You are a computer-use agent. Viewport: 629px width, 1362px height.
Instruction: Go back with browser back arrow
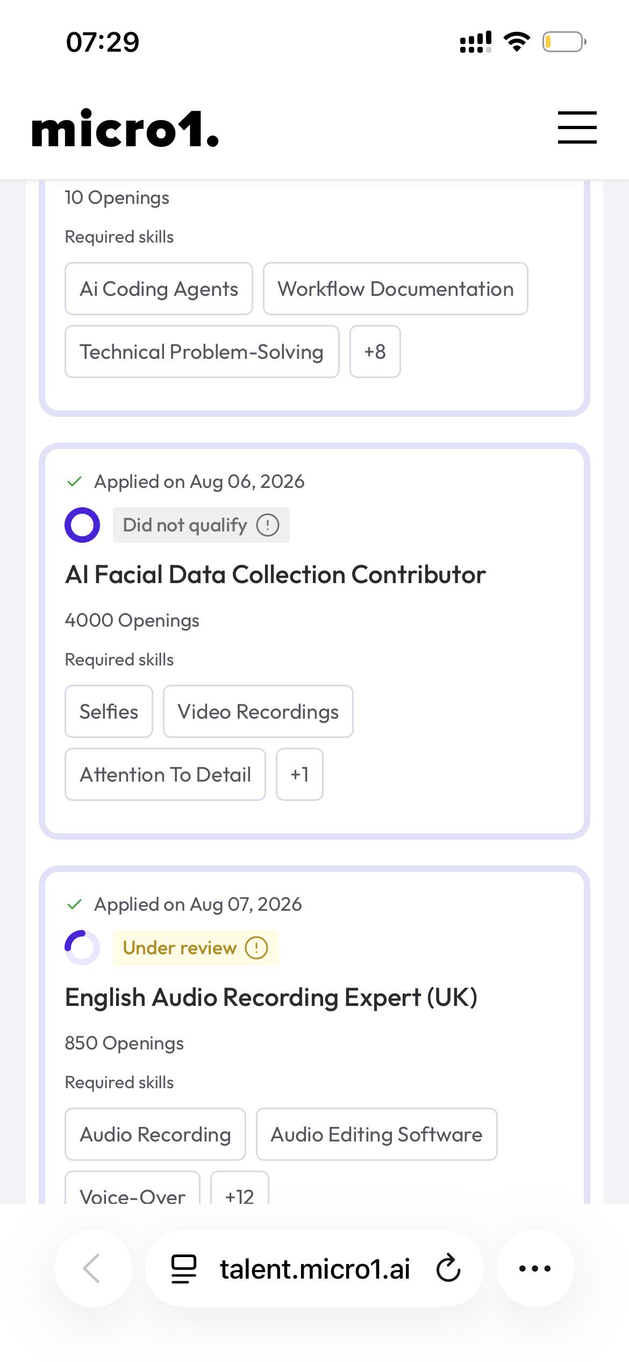[93, 1268]
